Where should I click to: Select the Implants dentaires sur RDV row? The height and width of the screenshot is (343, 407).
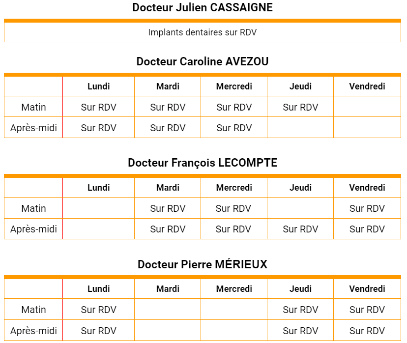[x=203, y=32]
